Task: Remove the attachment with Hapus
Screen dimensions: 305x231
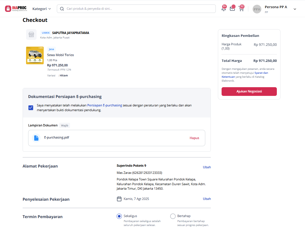Action: (194, 138)
